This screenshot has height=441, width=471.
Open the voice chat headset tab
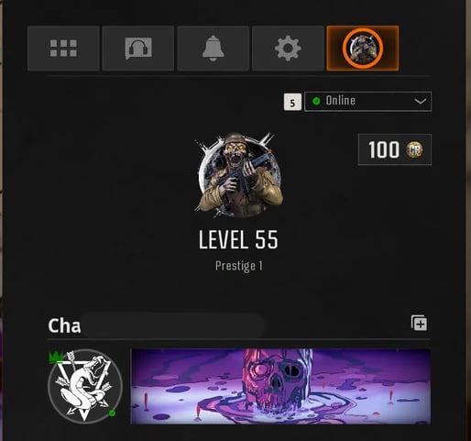138,49
